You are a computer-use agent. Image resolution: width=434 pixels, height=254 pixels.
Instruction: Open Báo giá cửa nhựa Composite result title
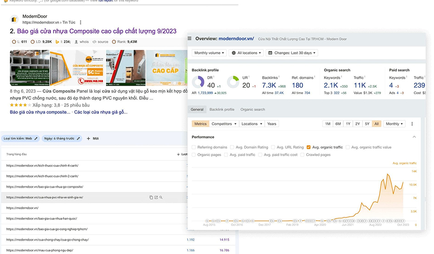pyautogui.click(x=97, y=31)
